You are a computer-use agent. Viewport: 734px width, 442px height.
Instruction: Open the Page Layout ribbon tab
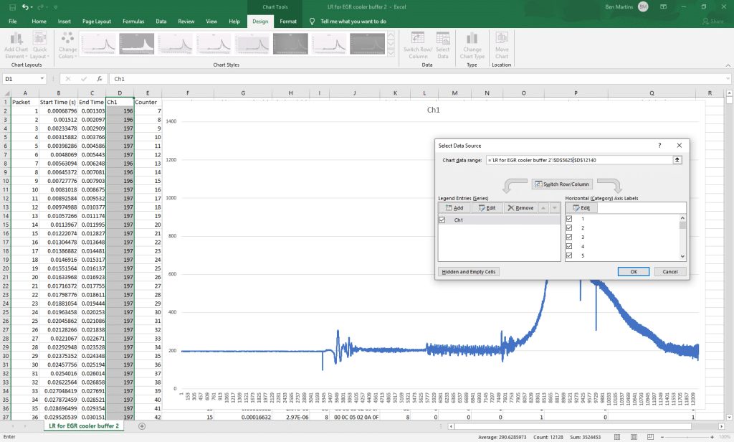(x=97, y=21)
